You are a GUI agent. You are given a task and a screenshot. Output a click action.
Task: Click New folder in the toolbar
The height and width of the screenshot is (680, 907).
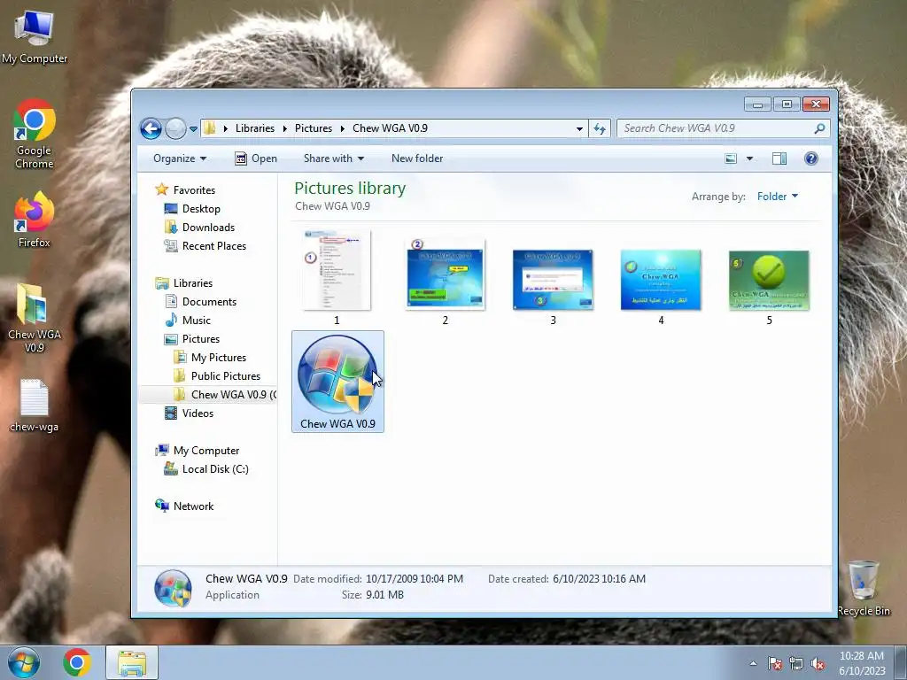click(417, 158)
